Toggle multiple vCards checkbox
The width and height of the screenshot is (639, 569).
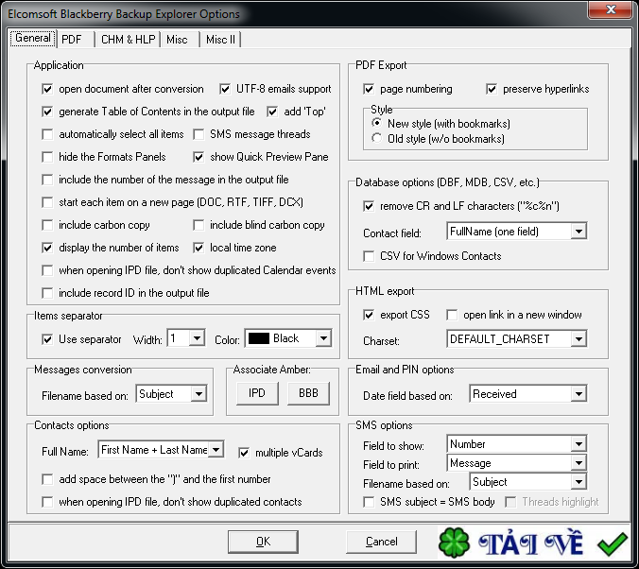click(244, 453)
